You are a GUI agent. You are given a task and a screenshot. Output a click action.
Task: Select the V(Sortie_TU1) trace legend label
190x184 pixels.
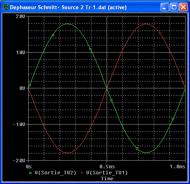pos(107,173)
